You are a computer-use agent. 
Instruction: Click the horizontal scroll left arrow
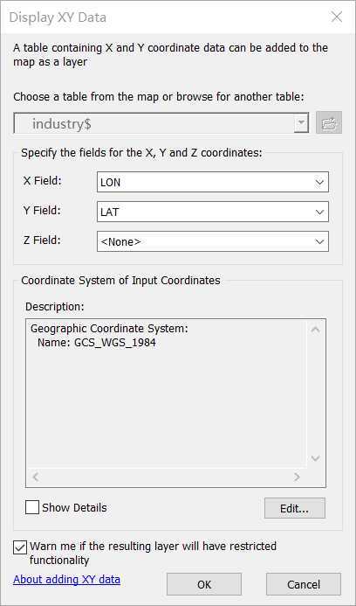pos(36,477)
